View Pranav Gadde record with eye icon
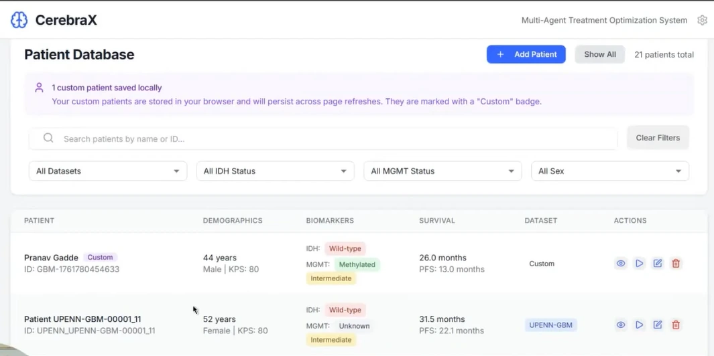This screenshot has height=356, width=714. pos(621,263)
